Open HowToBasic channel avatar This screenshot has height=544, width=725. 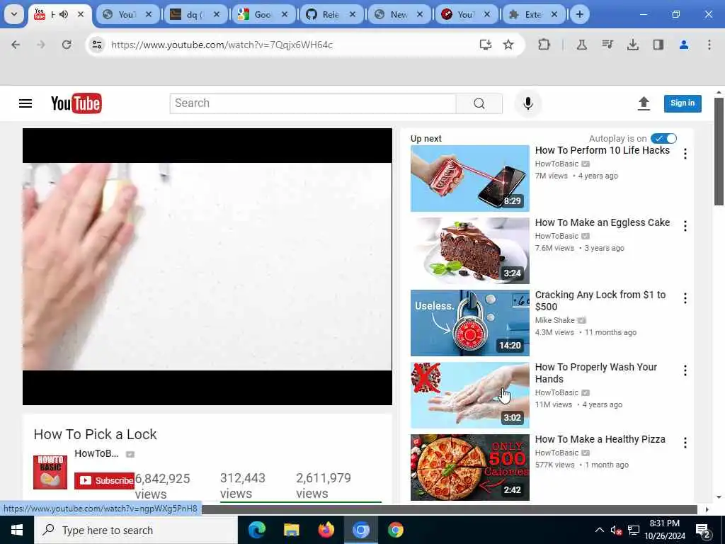click(x=50, y=472)
